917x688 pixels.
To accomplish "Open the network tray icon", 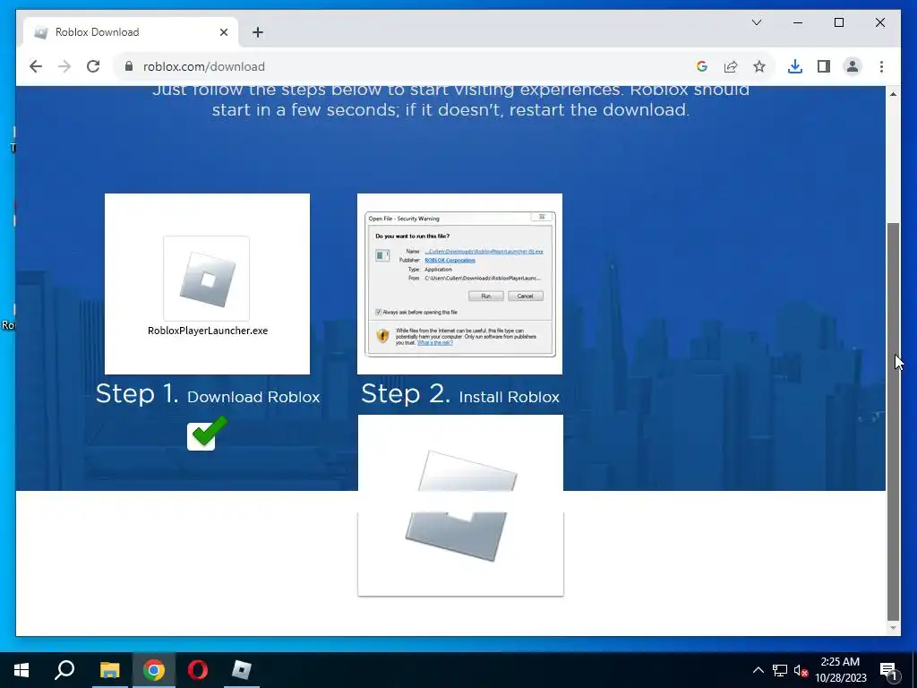I will coord(780,670).
